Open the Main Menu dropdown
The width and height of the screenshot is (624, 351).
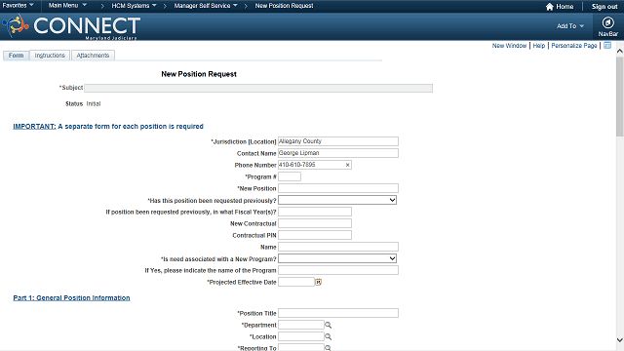[x=67, y=6]
